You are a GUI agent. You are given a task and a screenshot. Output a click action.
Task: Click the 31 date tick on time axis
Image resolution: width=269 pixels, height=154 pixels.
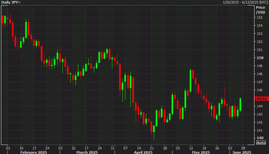pyautogui.click(x=113, y=147)
